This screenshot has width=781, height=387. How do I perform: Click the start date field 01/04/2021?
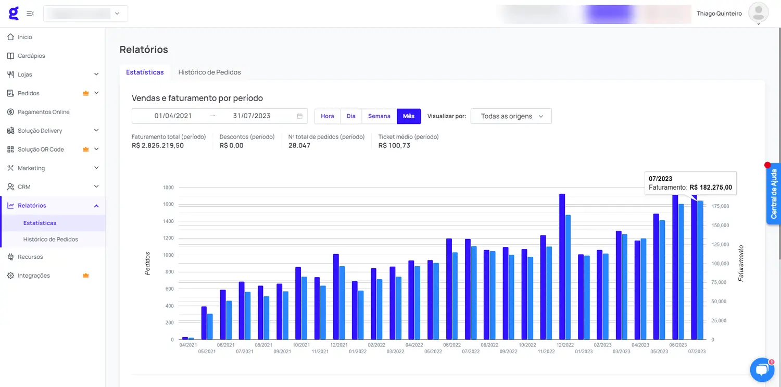coord(173,116)
